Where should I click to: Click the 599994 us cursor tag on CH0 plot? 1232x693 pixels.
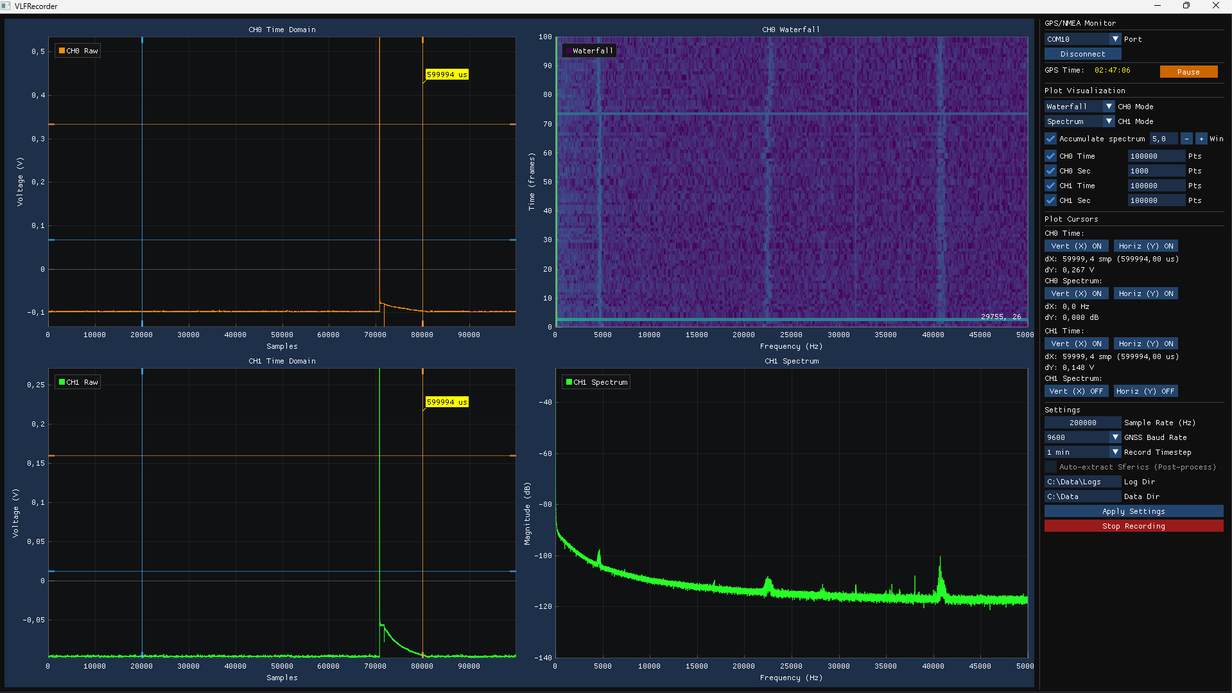pos(447,75)
